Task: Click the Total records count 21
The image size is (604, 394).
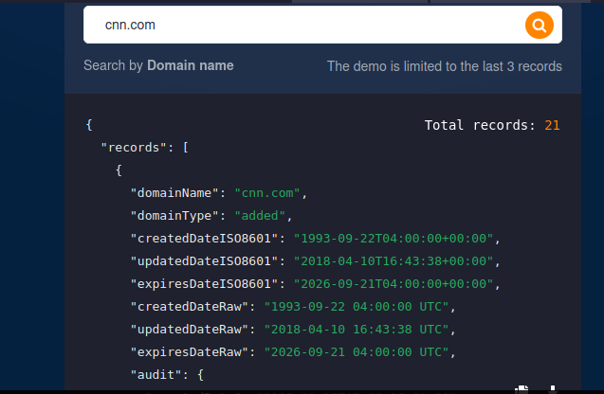Action: pyautogui.click(x=552, y=125)
